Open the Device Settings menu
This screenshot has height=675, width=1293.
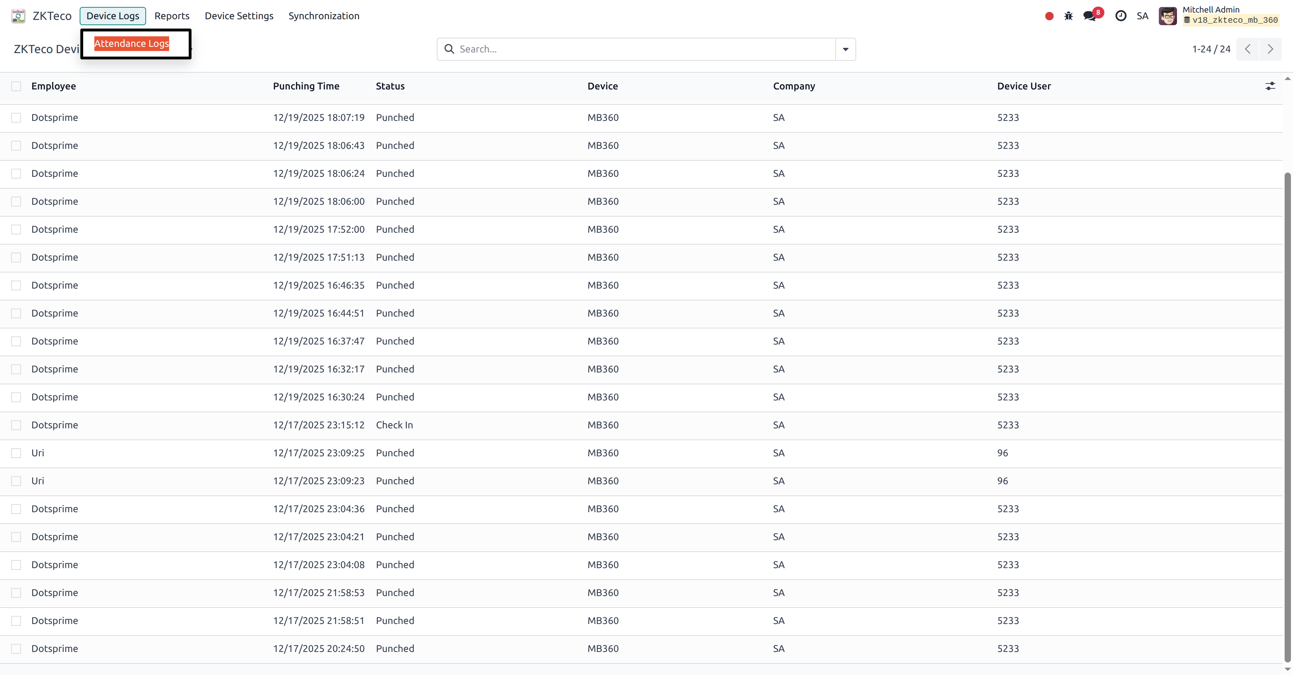[x=239, y=16]
